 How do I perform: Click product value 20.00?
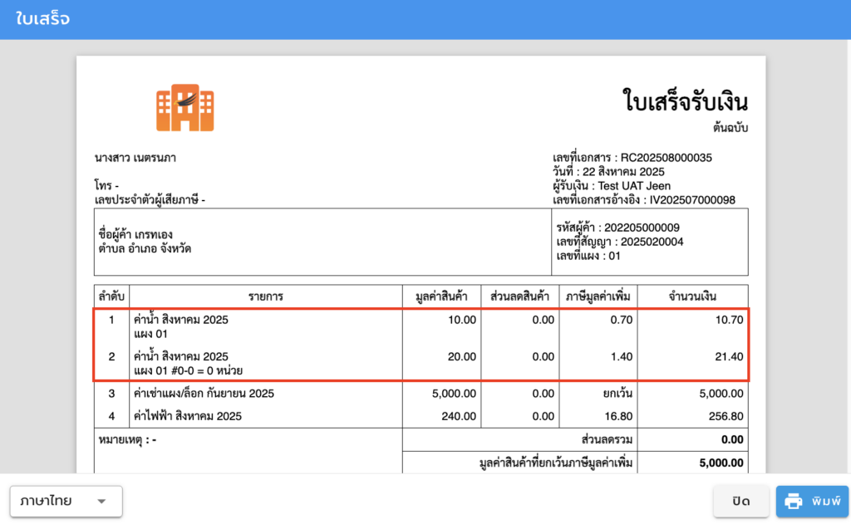coord(462,357)
